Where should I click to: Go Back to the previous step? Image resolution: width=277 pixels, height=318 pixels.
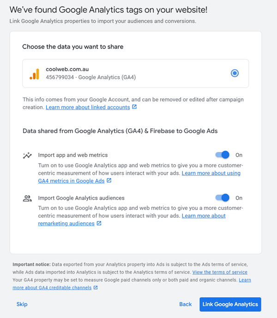(x=185, y=304)
